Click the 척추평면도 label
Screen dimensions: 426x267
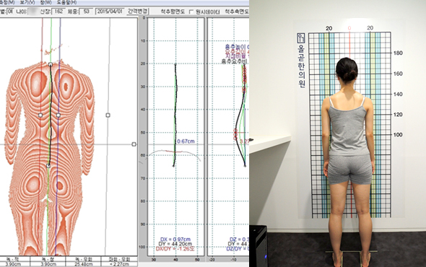(173, 12)
